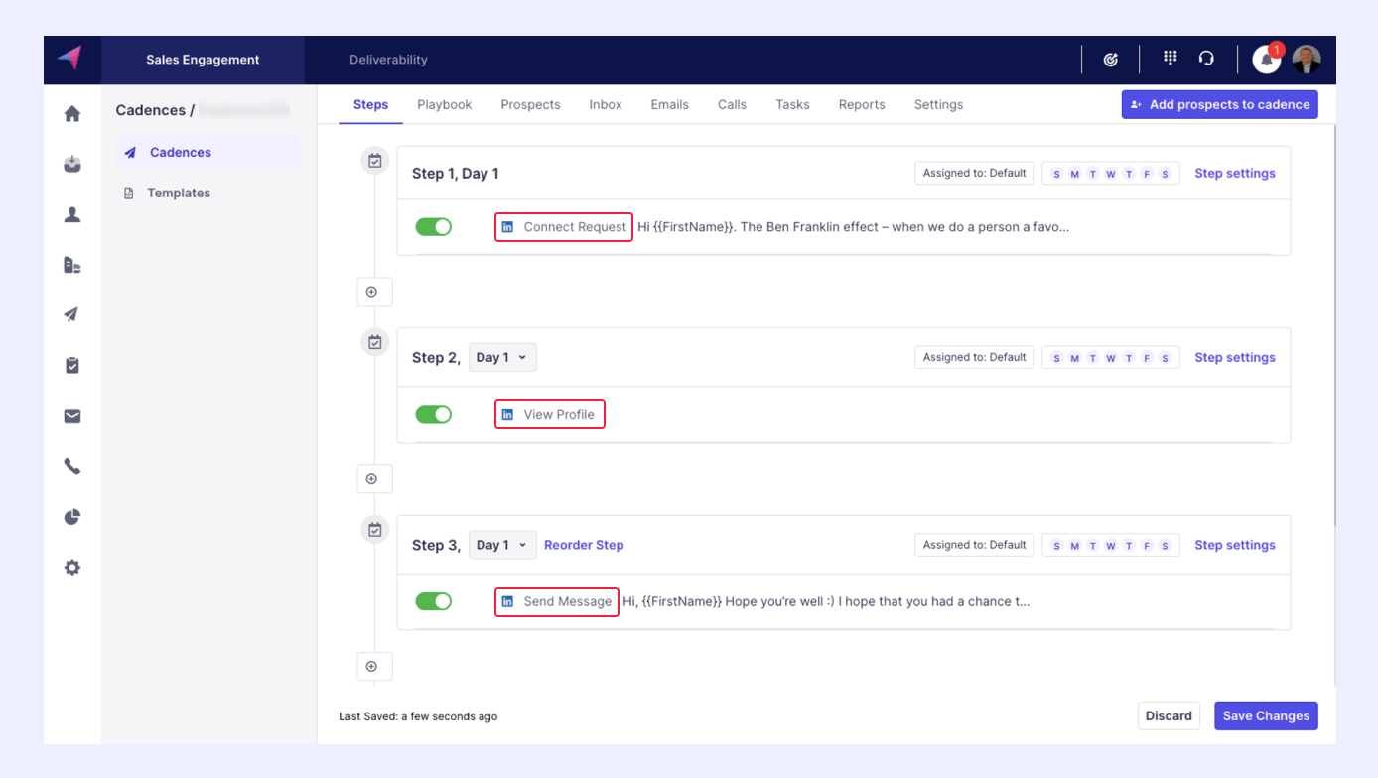The image size is (1378, 778).
Task: Open the phone calls sidebar icon
Action: (72, 466)
